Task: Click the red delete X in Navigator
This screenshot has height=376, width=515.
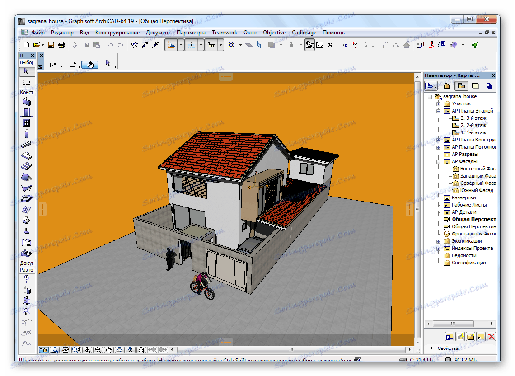Action: point(492,337)
